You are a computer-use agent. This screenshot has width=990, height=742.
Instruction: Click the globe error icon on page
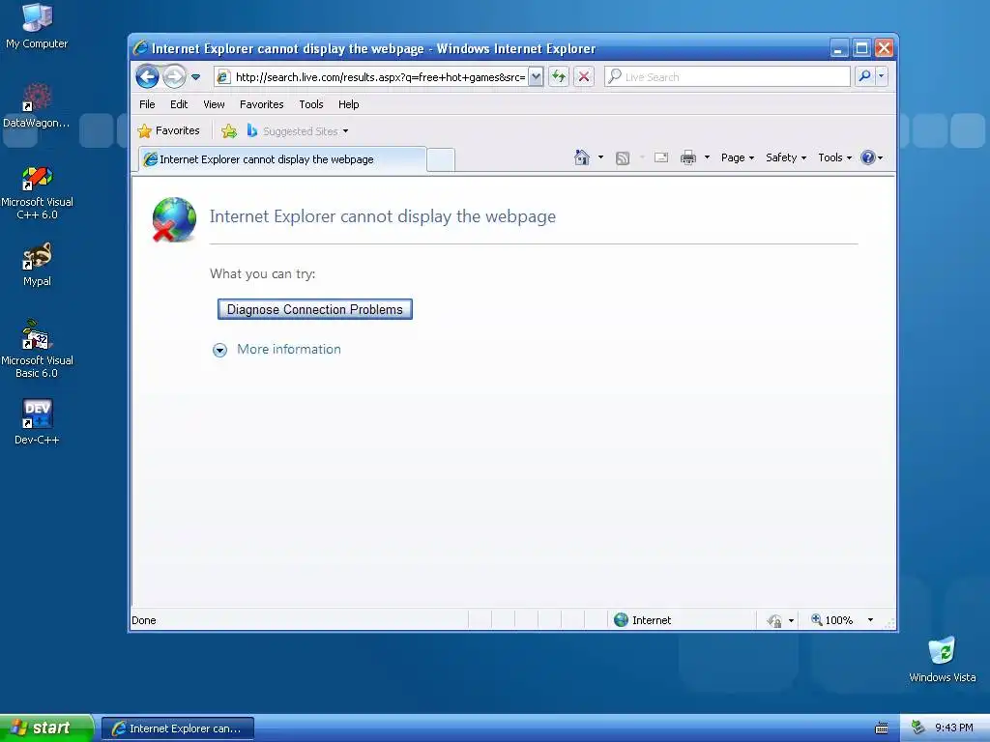coord(174,219)
